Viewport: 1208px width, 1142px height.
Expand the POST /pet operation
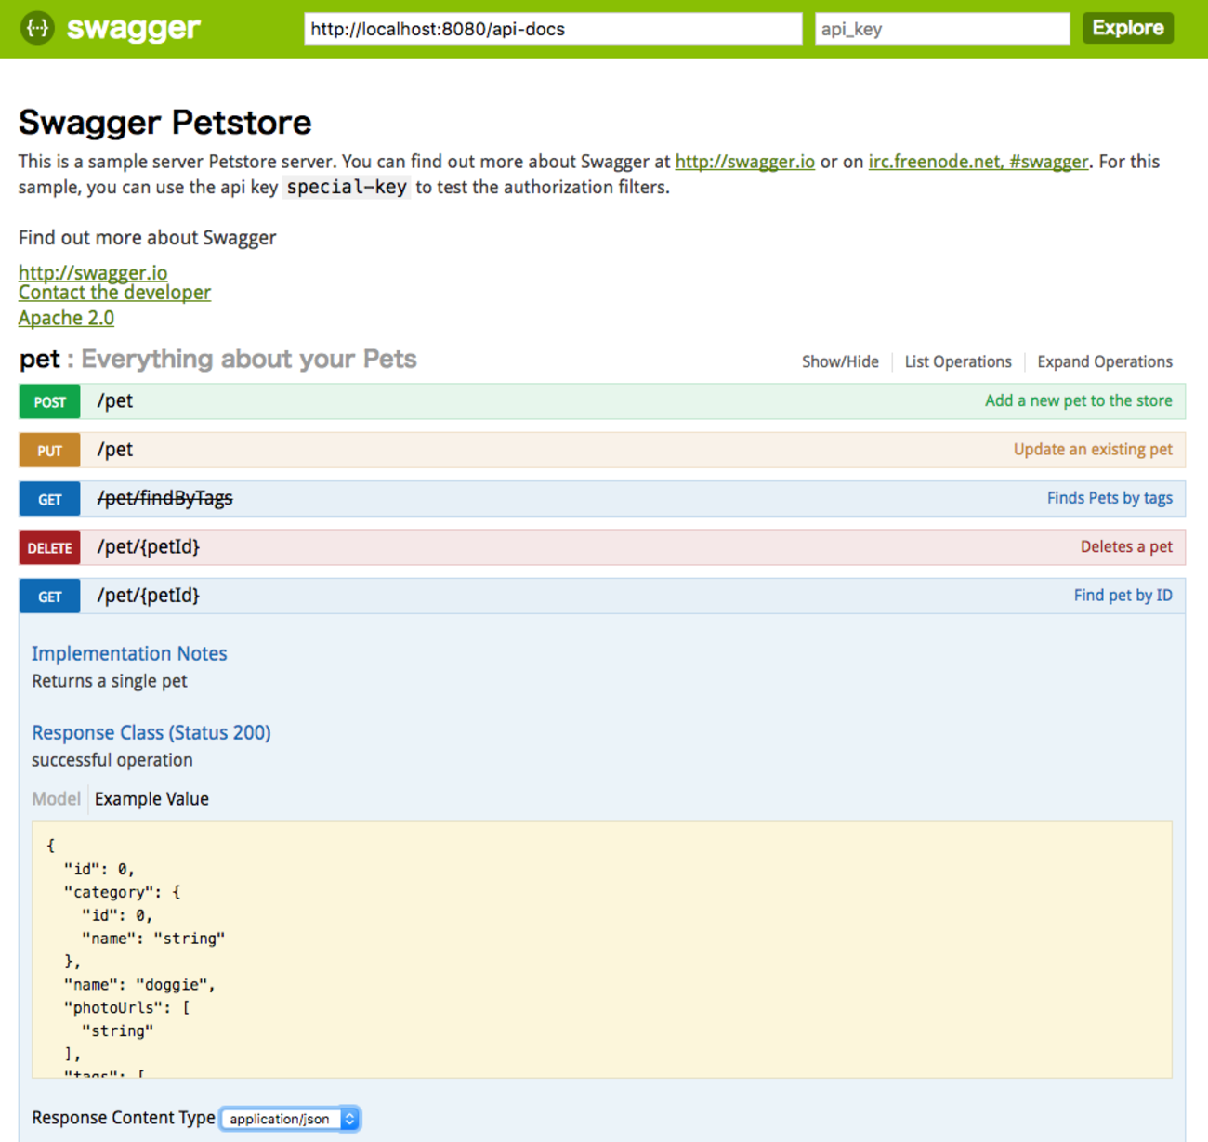coord(115,401)
